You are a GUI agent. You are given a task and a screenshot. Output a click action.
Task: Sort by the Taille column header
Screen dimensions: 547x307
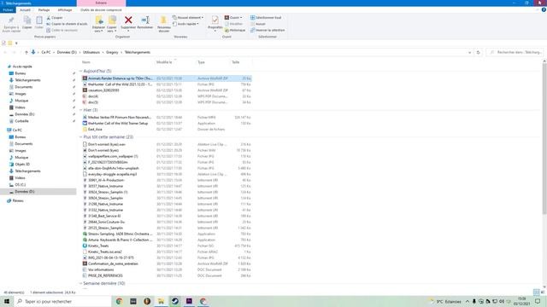point(236,62)
